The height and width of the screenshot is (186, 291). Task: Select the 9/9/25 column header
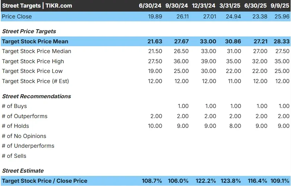[x=280, y=6]
